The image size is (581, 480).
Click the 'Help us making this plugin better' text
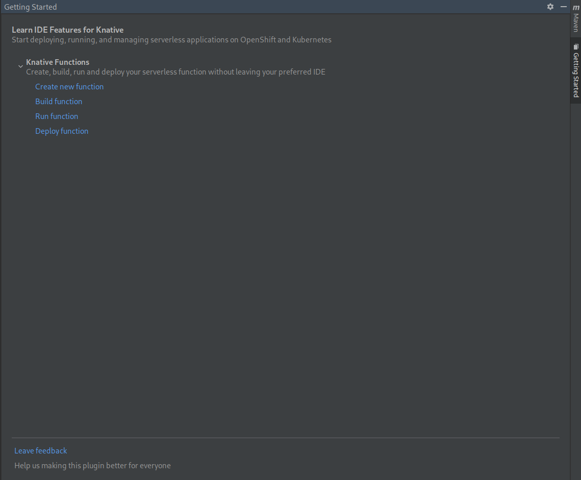tap(93, 466)
